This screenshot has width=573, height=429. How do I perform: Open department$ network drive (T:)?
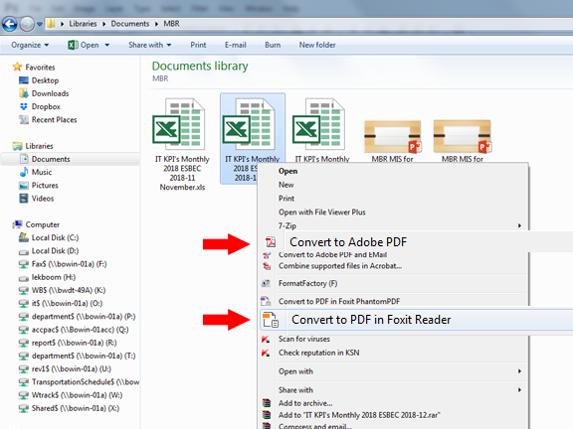click(x=78, y=357)
